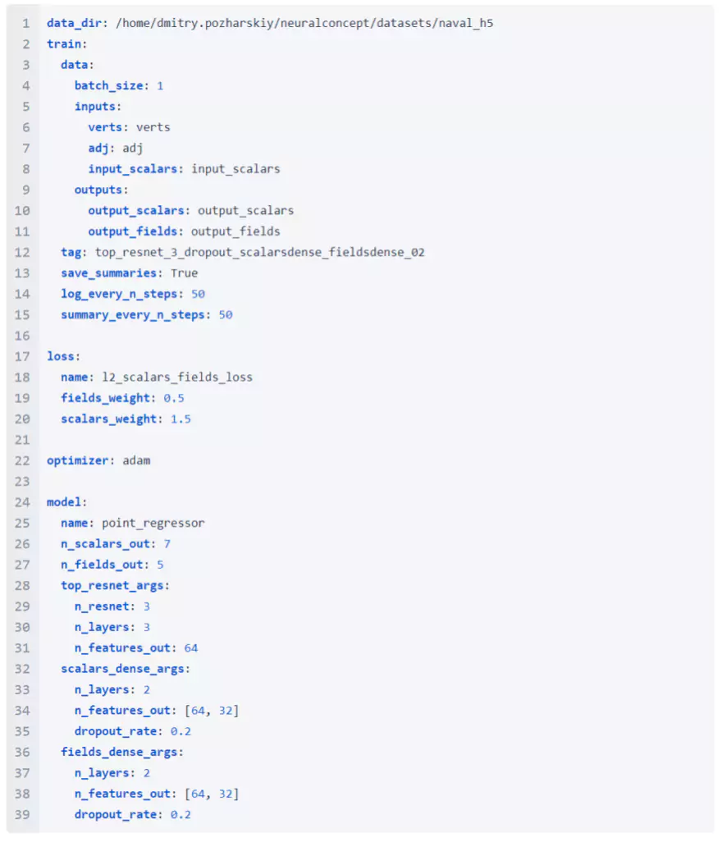Click the dropout_rate key on line 35

point(116,732)
